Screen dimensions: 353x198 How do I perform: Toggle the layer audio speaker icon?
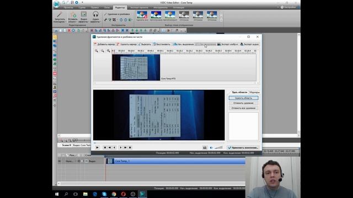(79, 161)
